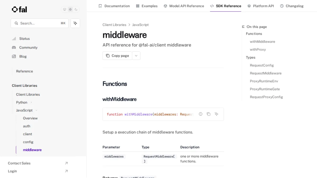Switch to the Documentation tab
Image resolution: width=317 pixels, height=178 pixels.
[x=114, y=6]
